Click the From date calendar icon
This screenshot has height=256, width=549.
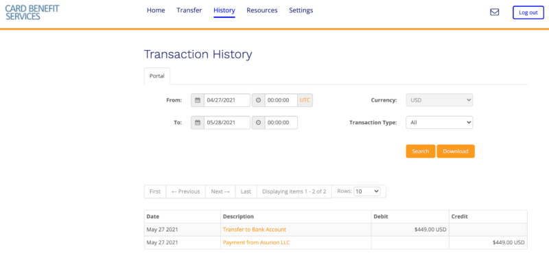coord(198,100)
